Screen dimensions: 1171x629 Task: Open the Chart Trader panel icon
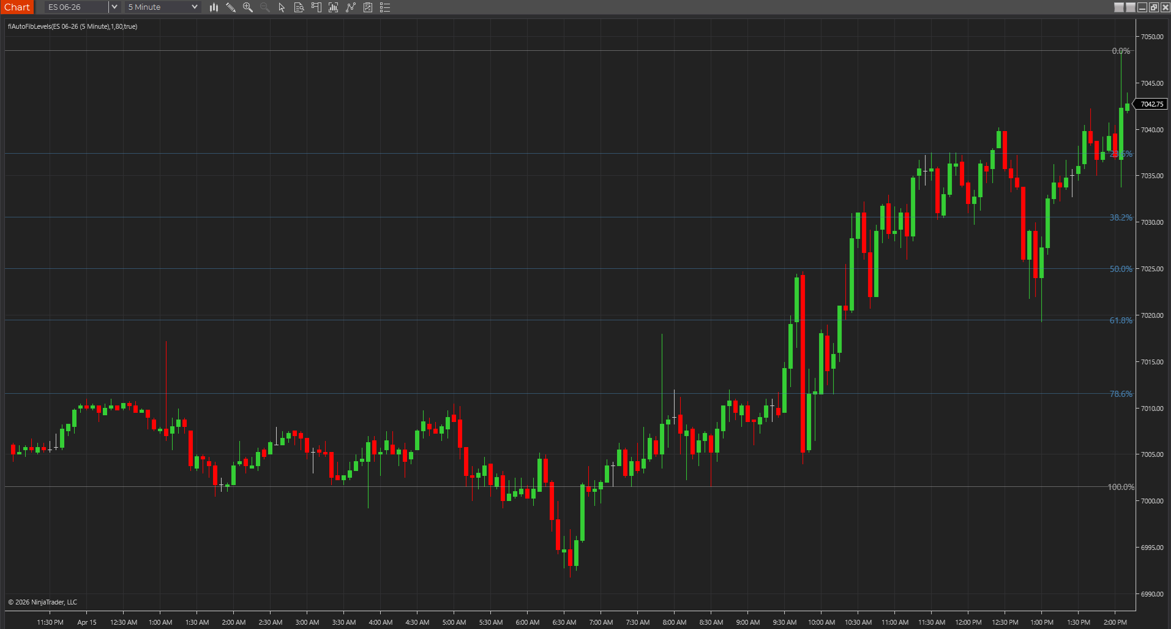pos(316,7)
